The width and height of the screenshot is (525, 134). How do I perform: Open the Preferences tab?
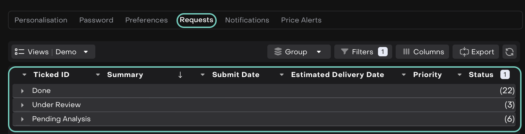coord(146,20)
